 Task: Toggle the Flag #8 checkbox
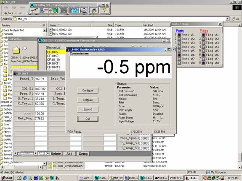coord(204,63)
